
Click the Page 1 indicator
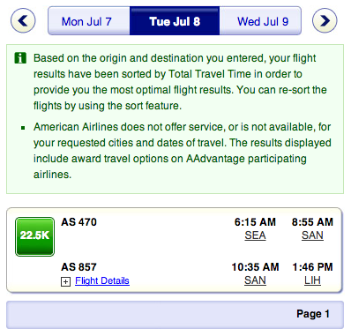pyautogui.click(x=313, y=314)
